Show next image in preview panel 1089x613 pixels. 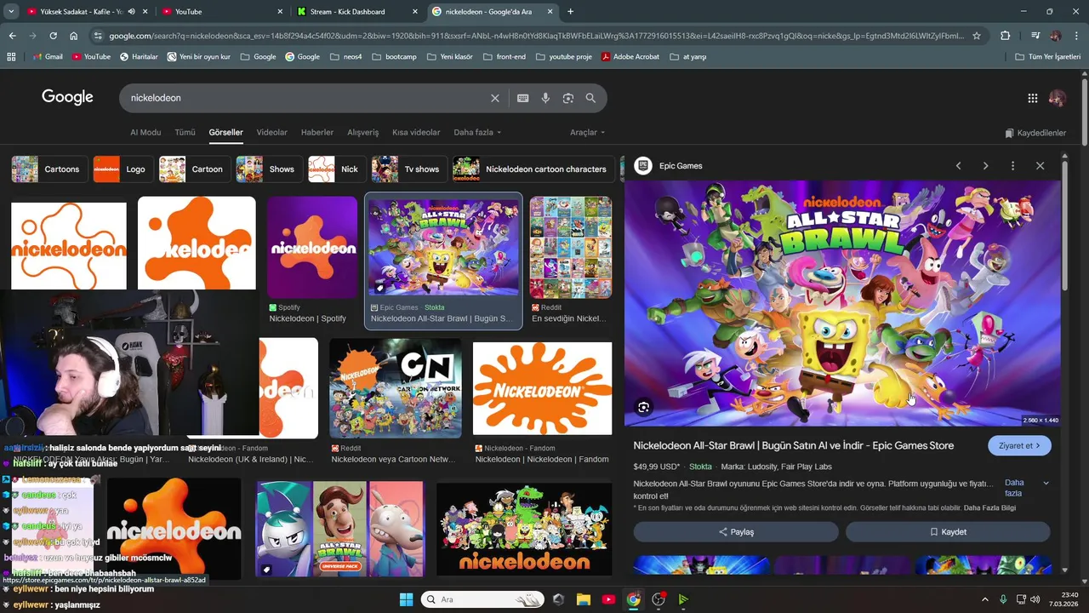coord(985,166)
